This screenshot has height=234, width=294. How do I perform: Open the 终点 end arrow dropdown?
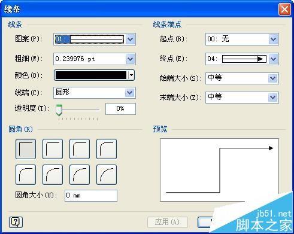tap(273, 59)
